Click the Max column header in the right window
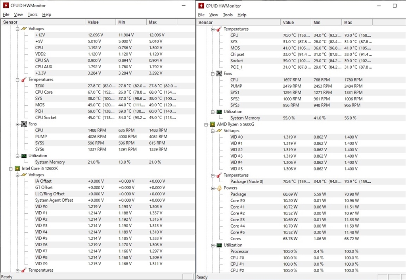 [x=357, y=23]
